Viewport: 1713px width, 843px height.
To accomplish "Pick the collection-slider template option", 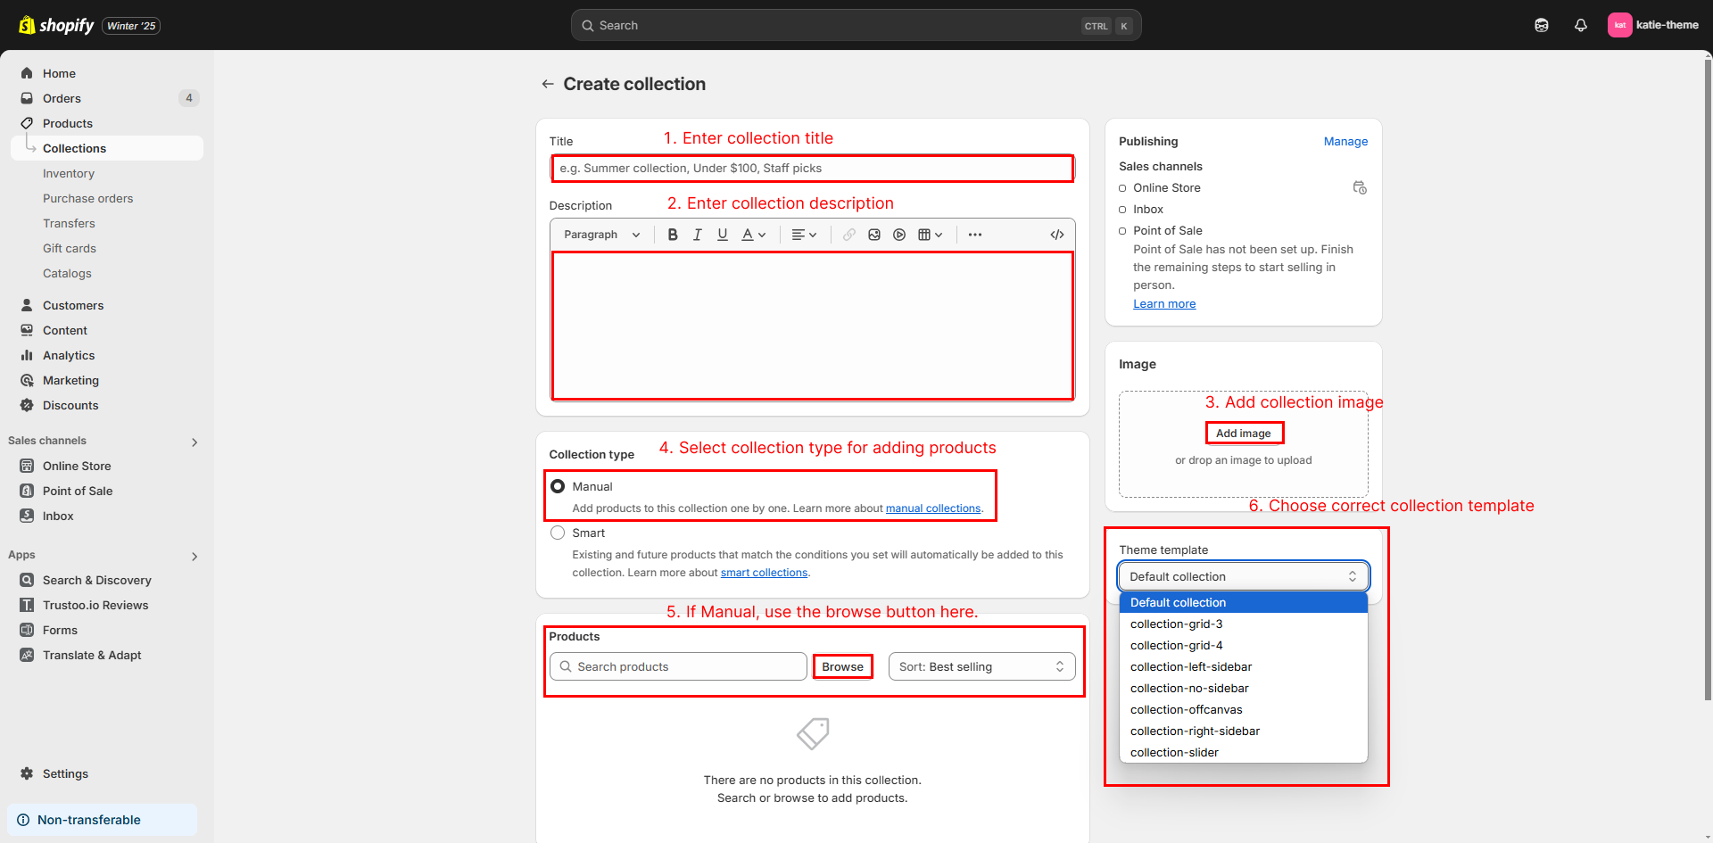I will [1174, 752].
